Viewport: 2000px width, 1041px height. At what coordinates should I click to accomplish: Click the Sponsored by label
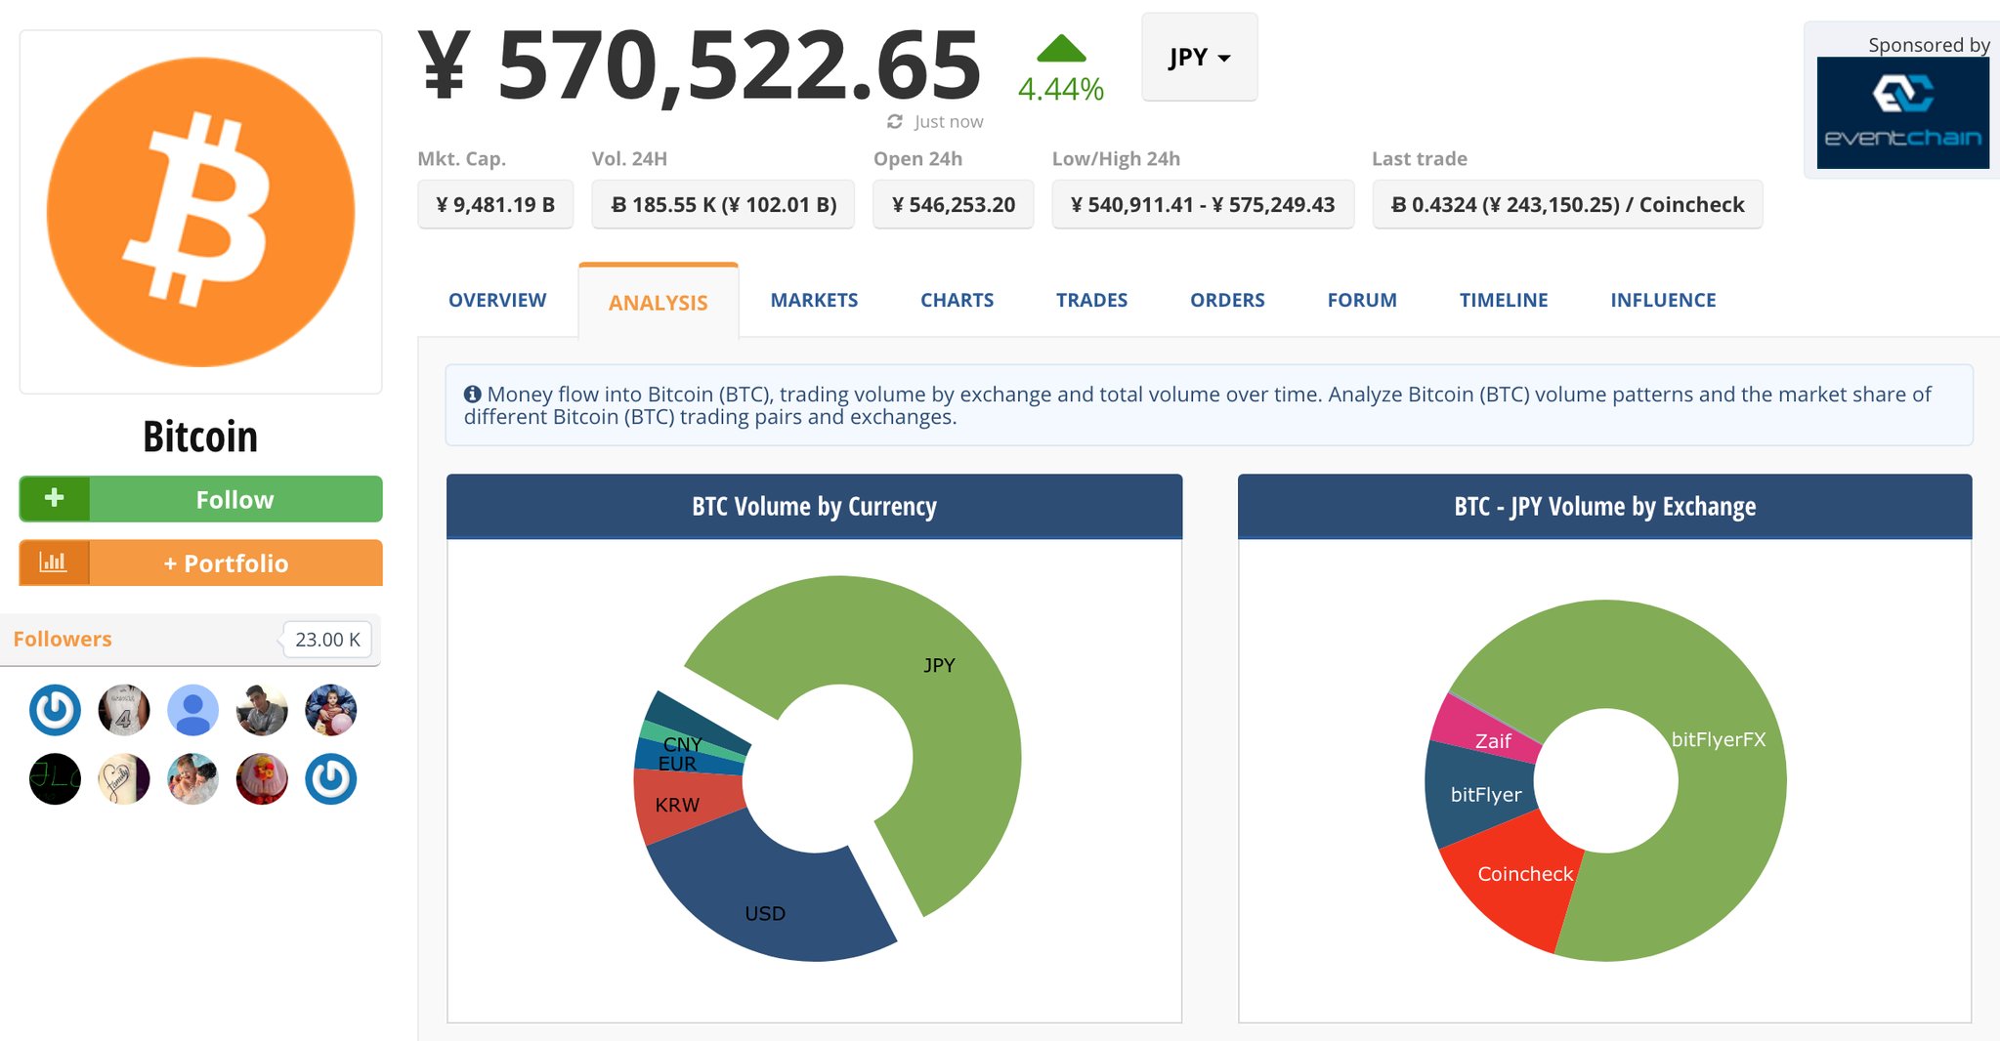1929,45
